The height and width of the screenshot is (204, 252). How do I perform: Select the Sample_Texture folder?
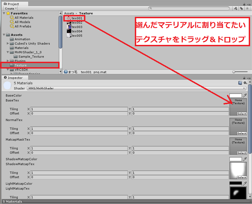click(29, 57)
